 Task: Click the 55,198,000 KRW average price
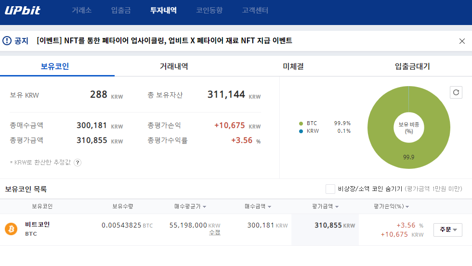click(x=195, y=226)
